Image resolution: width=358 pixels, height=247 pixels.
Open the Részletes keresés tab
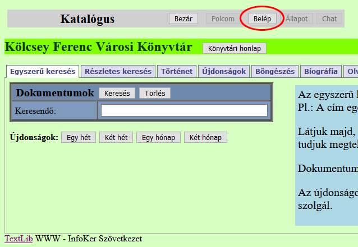[118, 72]
